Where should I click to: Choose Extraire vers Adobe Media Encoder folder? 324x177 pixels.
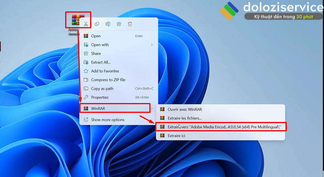[x=220, y=127]
